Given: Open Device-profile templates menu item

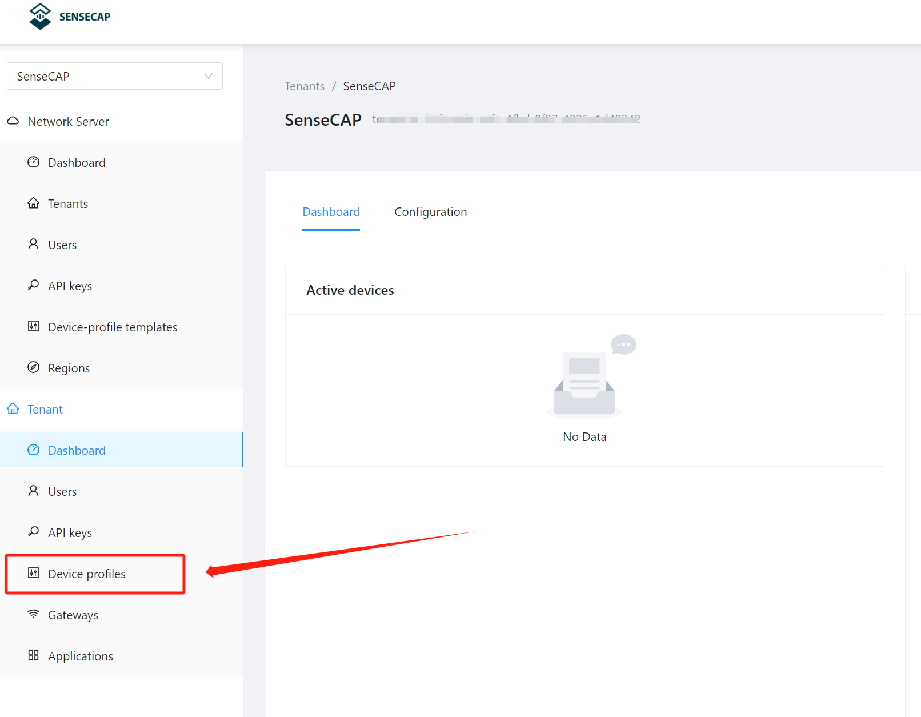Looking at the screenshot, I should click(x=121, y=327).
